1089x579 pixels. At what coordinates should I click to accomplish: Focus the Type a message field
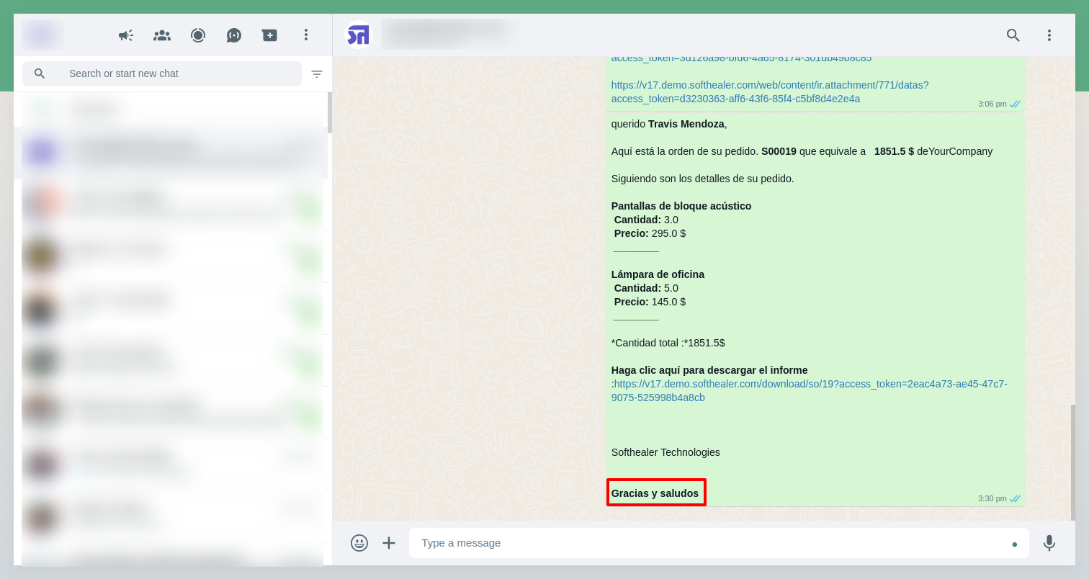[x=719, y=543]
